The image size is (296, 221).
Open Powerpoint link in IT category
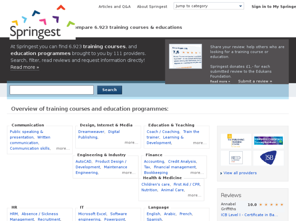[114, 219]
